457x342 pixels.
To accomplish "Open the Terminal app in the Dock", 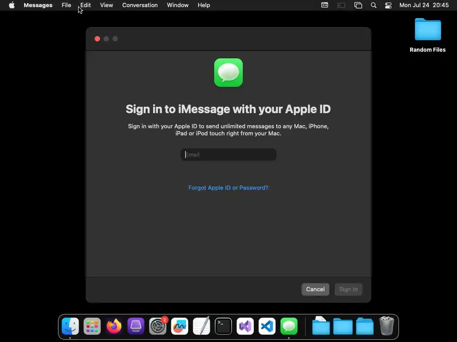I will tap(223, 326).
